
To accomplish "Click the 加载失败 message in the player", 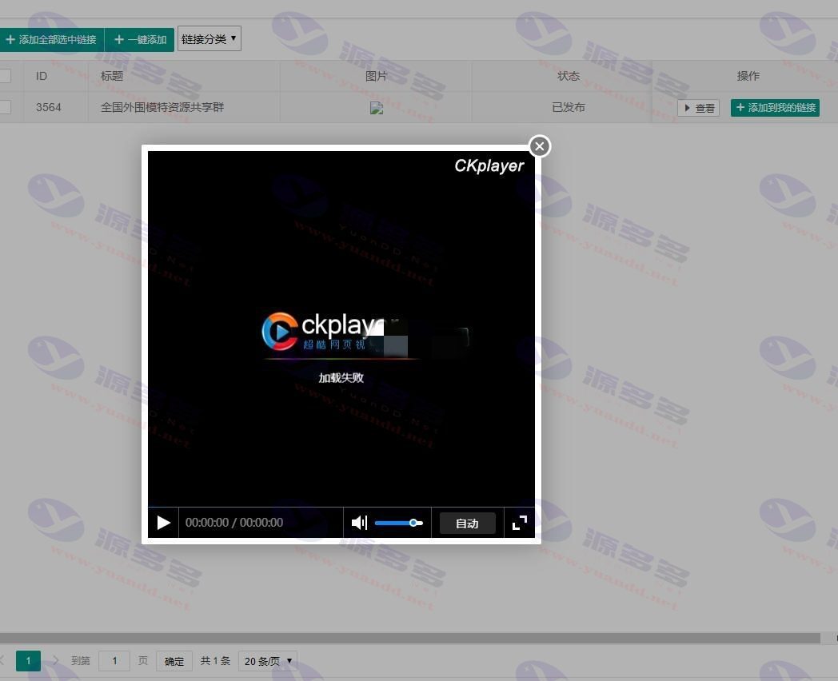I will click(x=341, y=377).
